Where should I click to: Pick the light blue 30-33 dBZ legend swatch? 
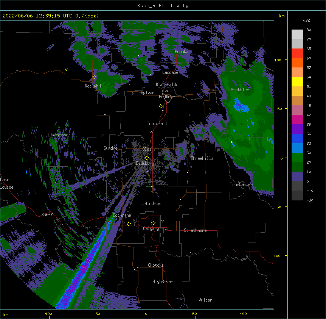pos(297,148)
